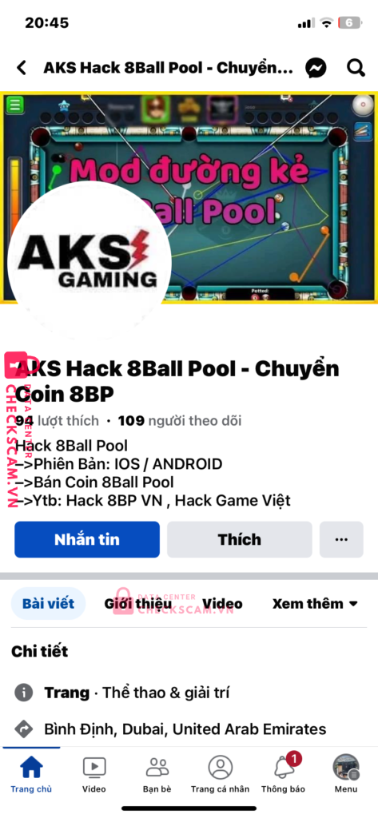
Task: Switch to the Bài viết tab
Action: coord(48,604)
